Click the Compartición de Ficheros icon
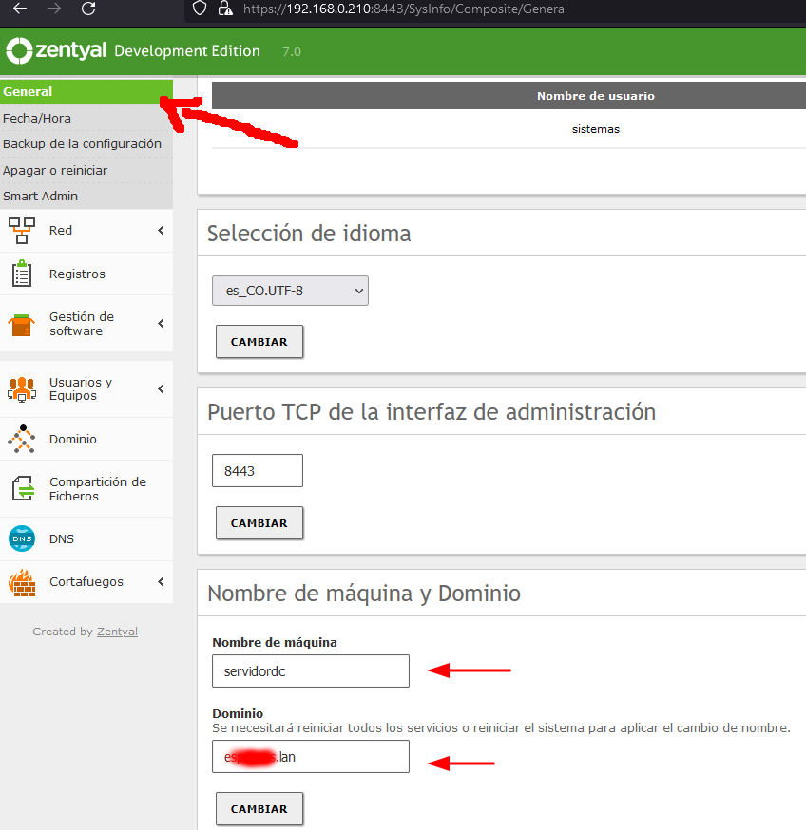Viewport: 806px width, 830px height. pyautogui.click(x=24, y=488)
